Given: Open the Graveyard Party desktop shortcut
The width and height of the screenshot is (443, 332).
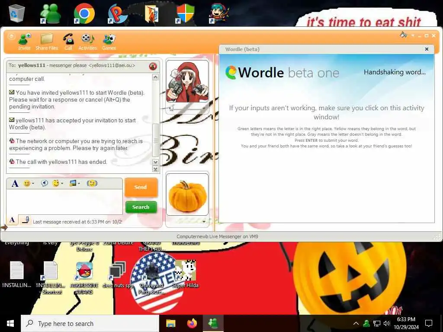Looking at the screenshot, I should pos(152,278).
